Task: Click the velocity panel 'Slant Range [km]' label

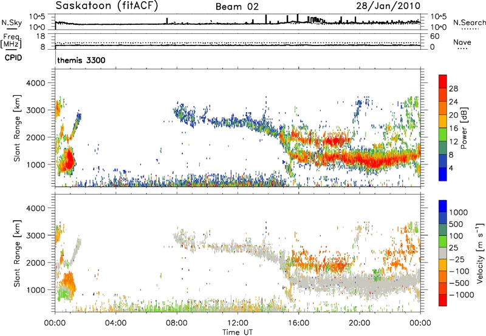Action: pyautogui.click(x=17, y=253)
